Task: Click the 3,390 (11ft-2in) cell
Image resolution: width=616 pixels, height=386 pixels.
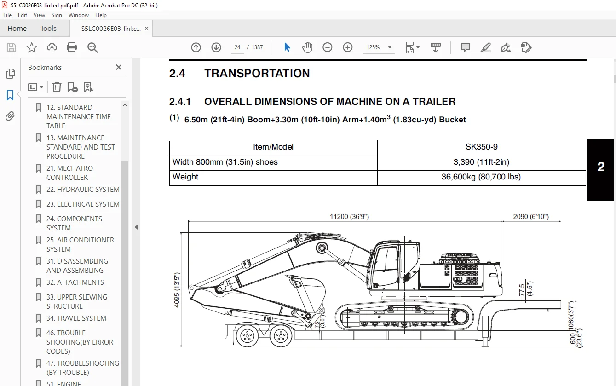Action: tap(482, 162)
